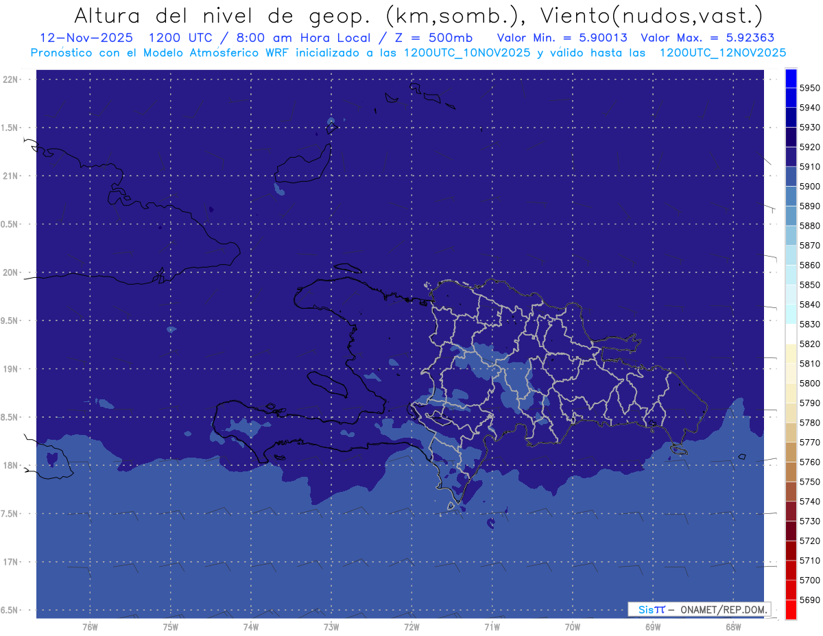Click the longitude label '72W'
823x636 pixels.
pos(411,627)
